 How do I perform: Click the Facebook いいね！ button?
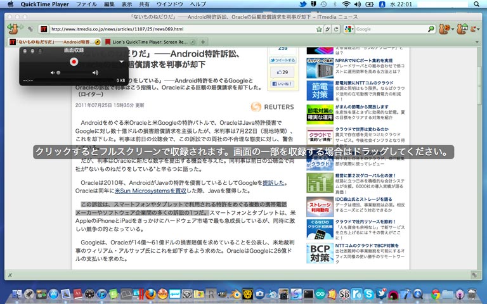(282, 84)
